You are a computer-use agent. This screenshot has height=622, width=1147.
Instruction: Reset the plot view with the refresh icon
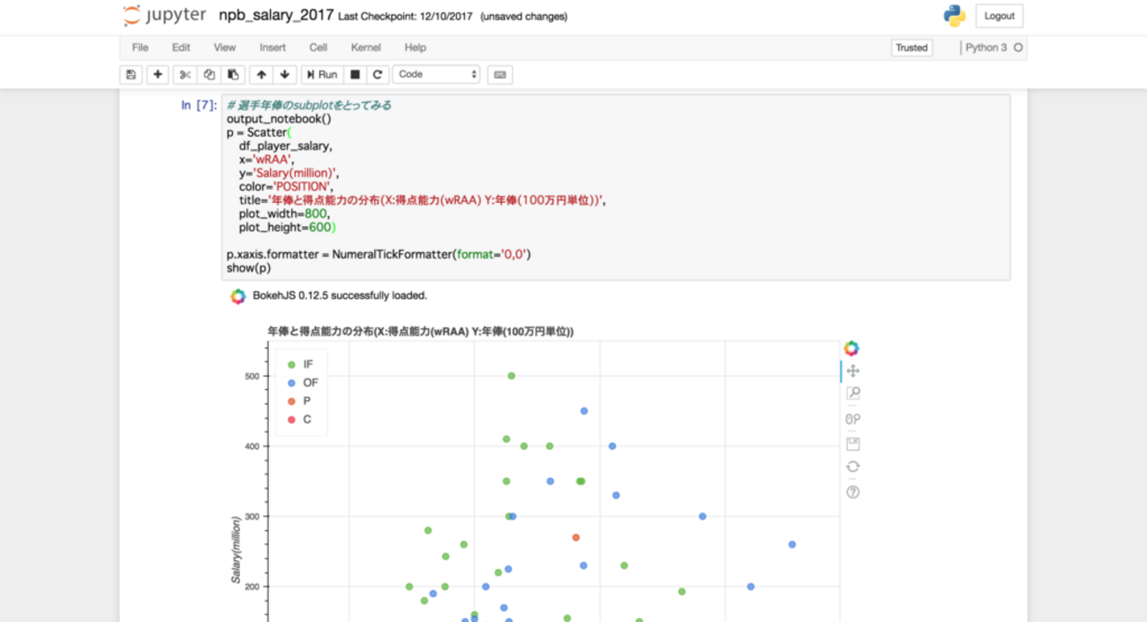(851, 466)
